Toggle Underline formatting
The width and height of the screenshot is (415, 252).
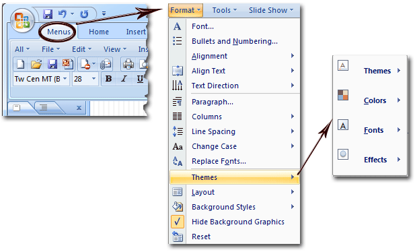[x=140, y=79]
